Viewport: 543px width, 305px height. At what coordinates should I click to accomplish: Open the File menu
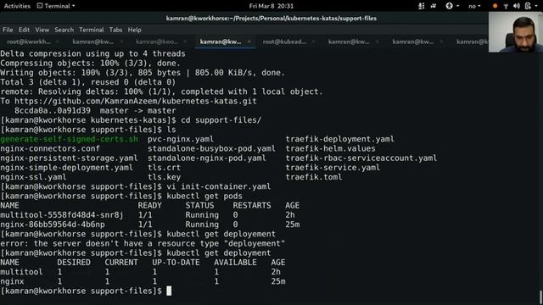pyautogui.click(x=8, y=30)
